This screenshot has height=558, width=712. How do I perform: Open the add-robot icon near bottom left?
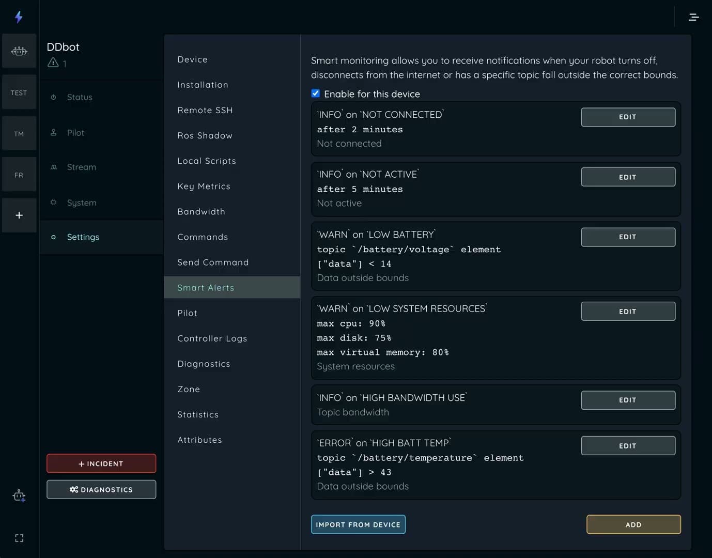(x=19, y=496)
